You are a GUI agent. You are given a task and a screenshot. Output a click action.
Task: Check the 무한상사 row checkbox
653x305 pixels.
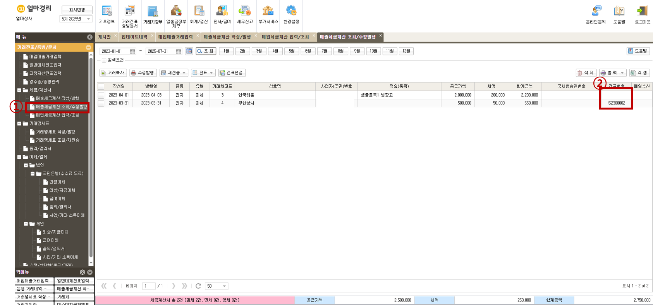(101, 103)
